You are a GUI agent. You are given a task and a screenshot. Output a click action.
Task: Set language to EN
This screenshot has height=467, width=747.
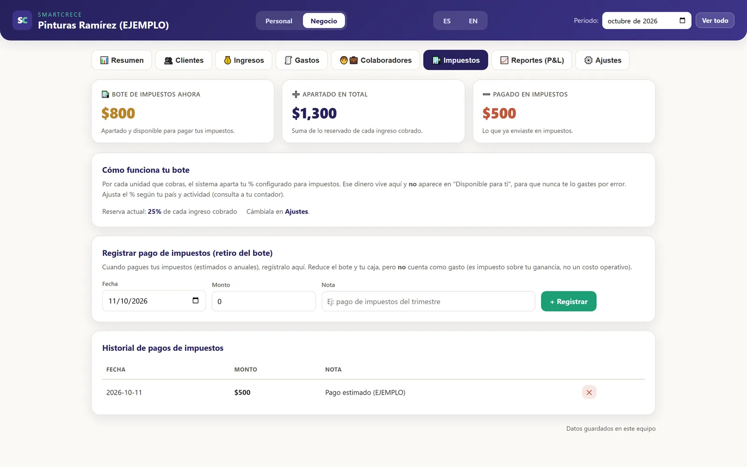click(x=473, y=21)
